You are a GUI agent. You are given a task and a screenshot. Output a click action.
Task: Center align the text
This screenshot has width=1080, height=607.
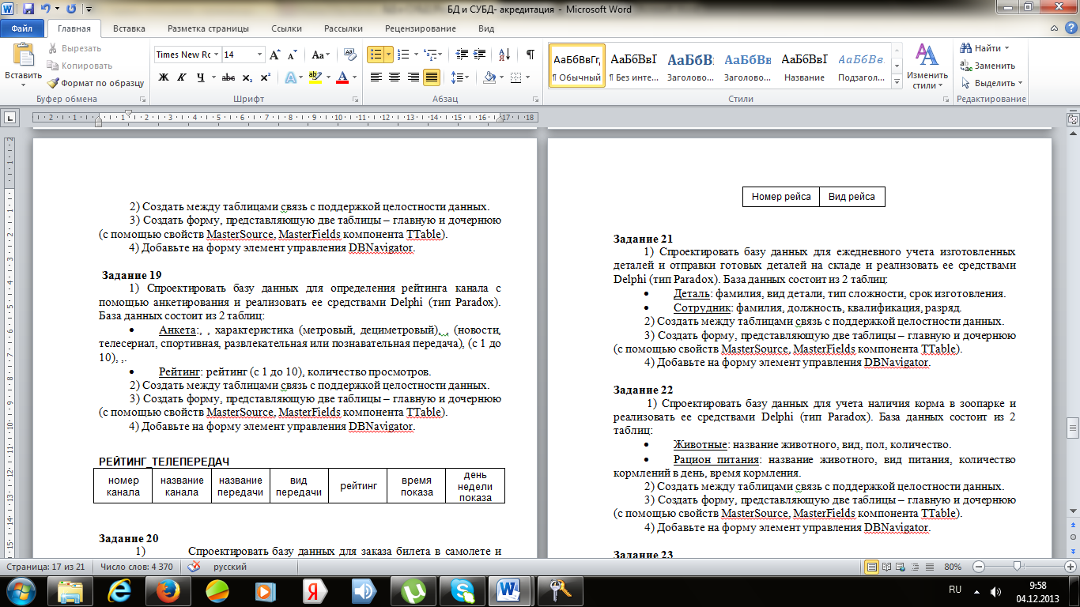click(x=395, y=77)
